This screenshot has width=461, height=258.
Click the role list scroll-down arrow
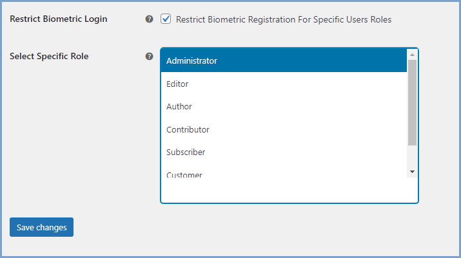[x=412, y=172]
